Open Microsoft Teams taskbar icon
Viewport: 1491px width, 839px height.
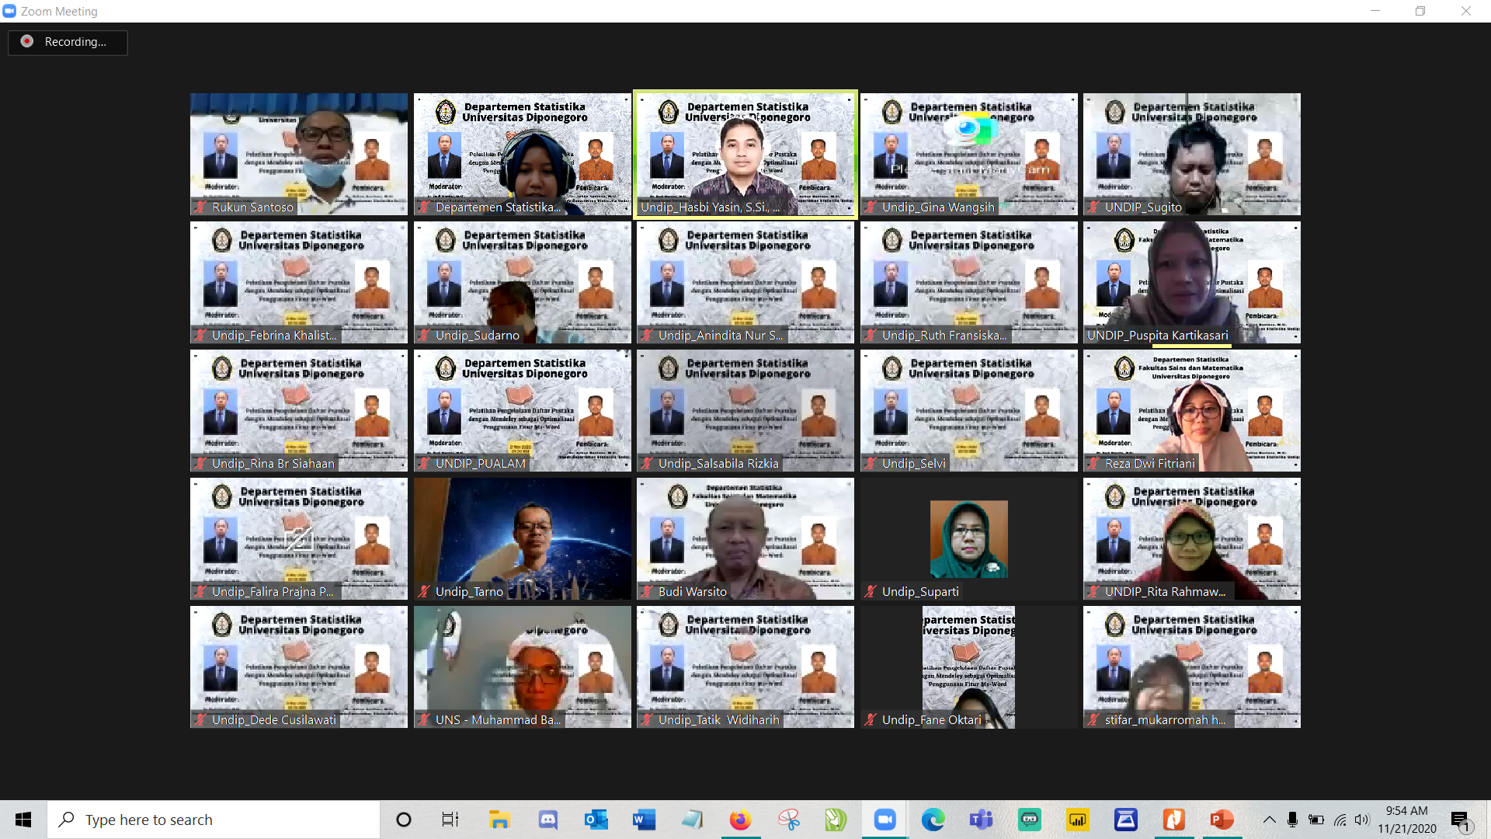coord(981,820)
